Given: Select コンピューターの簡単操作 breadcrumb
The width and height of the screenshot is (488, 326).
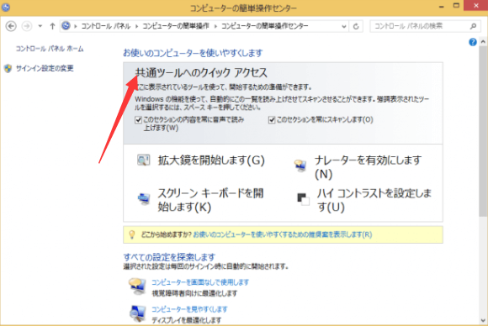Looking at the screenshot, I should (176, 26).
